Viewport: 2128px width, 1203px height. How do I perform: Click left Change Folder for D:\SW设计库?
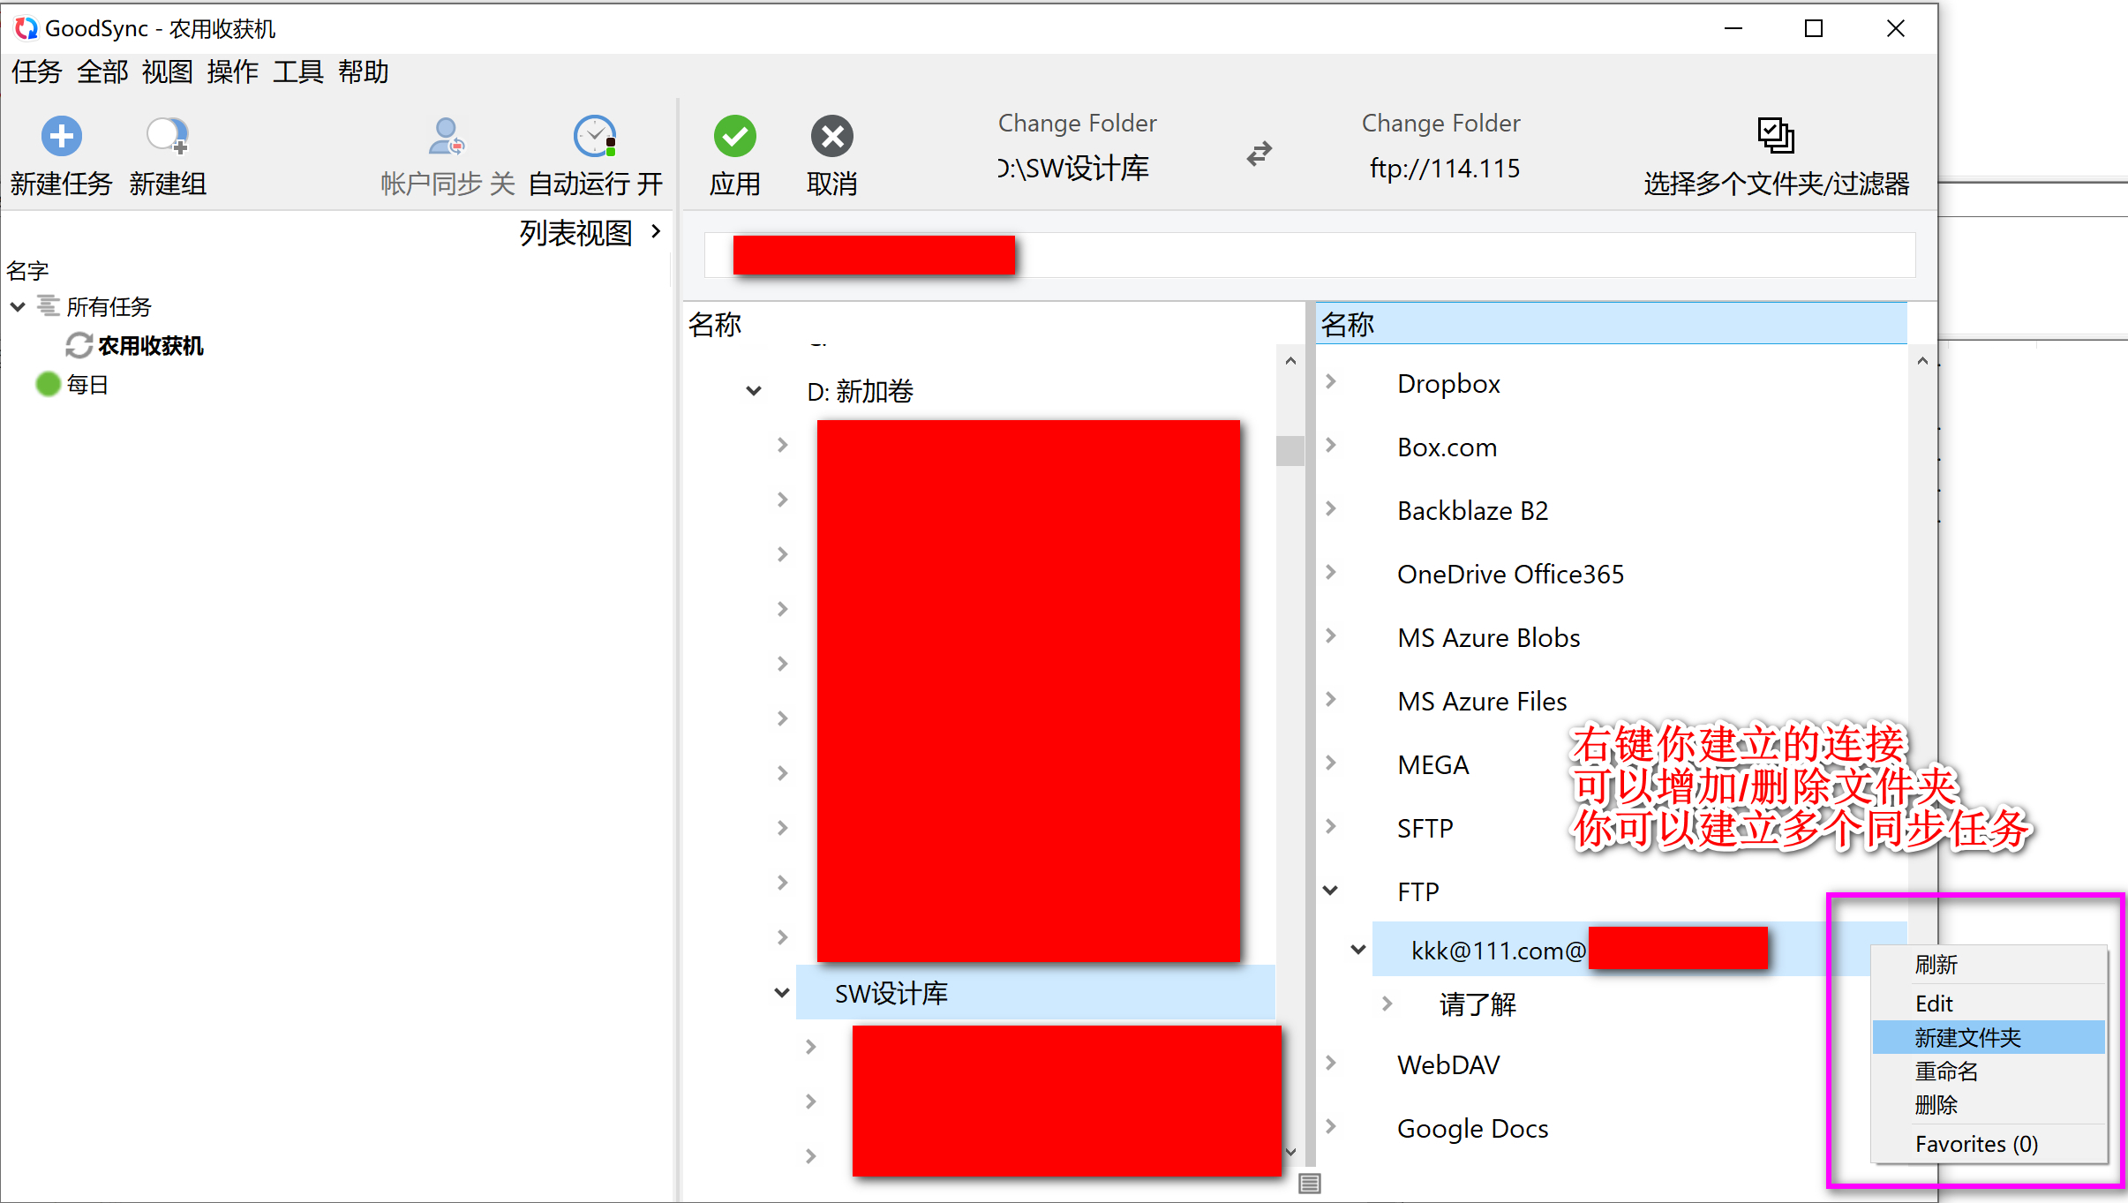1077,124
